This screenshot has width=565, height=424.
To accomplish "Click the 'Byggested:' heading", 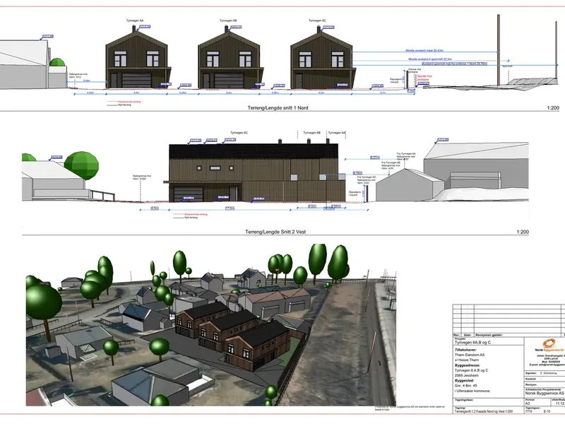I will point(465,380).
